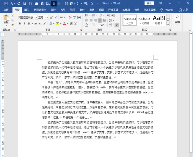Screen dimensions: 193x157
Task: Switch to the PDF工具集 tab
Action: 150,10
